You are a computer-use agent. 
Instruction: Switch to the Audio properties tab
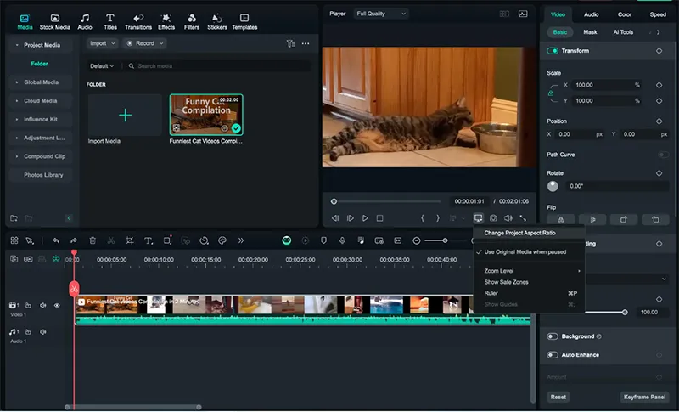coord(591,14)
